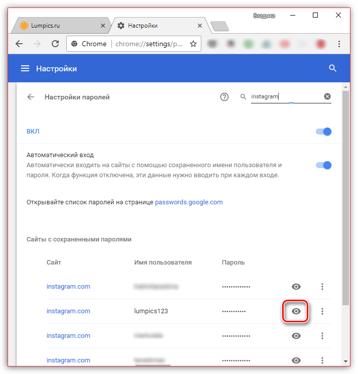
Task: Click the scrollbar down arrow
Action: 345,361
